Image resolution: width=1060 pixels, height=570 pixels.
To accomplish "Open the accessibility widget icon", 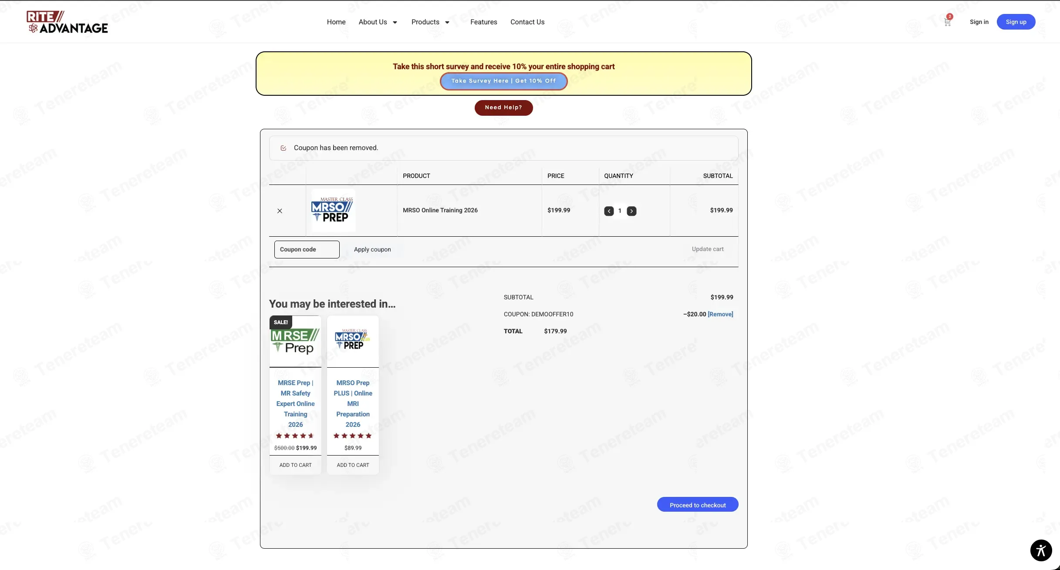I will tap(1041, 550).
